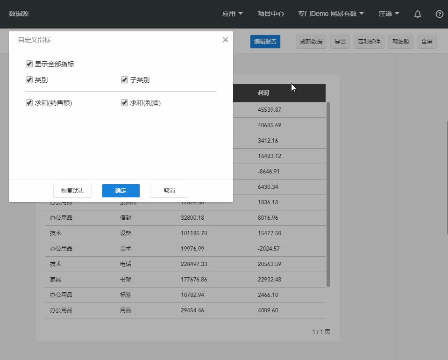Open the 专门Demo 网易有数 dropdown
This screenshot has height=360, width=448.
pos(330,14)
